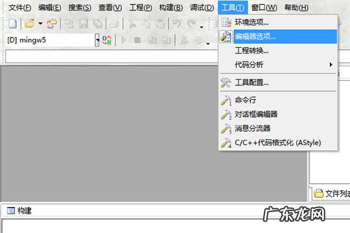The image size is (350, 233).
Task: Create a new file with the blank page icon
Action: tap(13, 24)
